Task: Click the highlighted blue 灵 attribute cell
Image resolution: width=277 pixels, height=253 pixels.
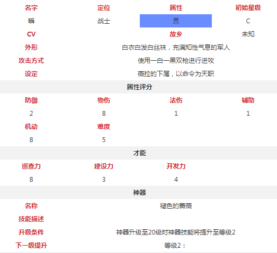Action: [176, 21]
